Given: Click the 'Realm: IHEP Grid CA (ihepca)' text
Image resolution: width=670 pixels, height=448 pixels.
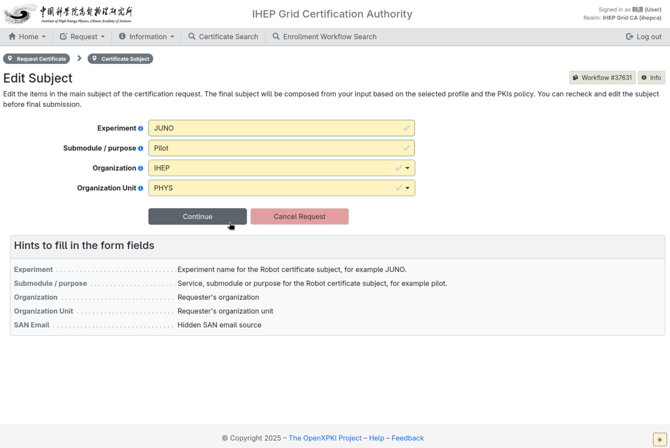Looking at the screenshot, I should pyautogui.click(x=622, y=18).
